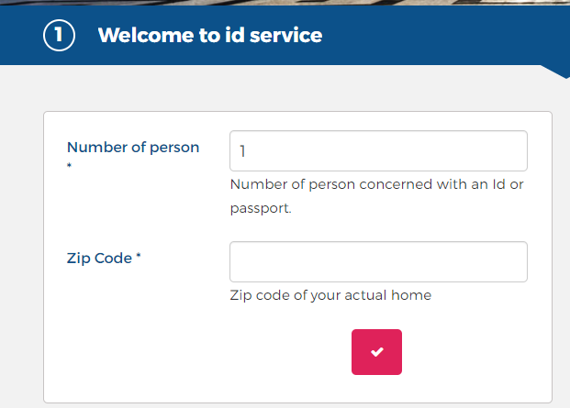The image size is (570, 408).
Task: Click the "Zip Code" field label
Action: tap(99, 258)
